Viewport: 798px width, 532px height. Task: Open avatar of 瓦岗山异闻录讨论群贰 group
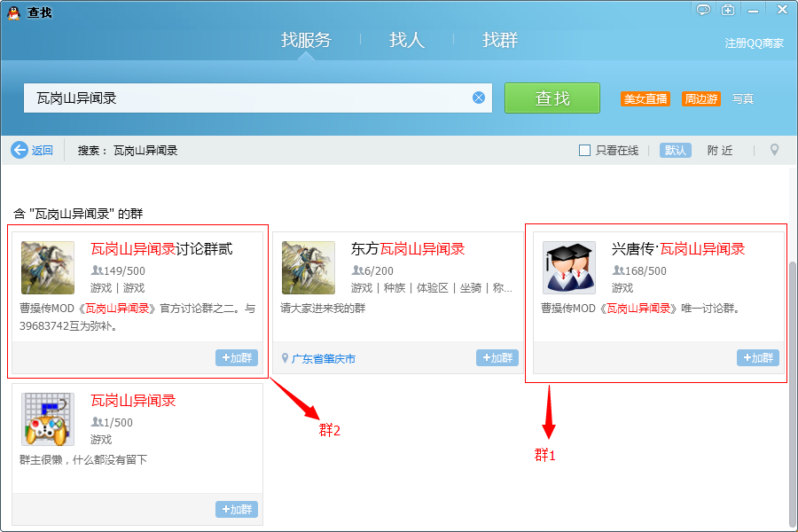click(x=48, y=268)
